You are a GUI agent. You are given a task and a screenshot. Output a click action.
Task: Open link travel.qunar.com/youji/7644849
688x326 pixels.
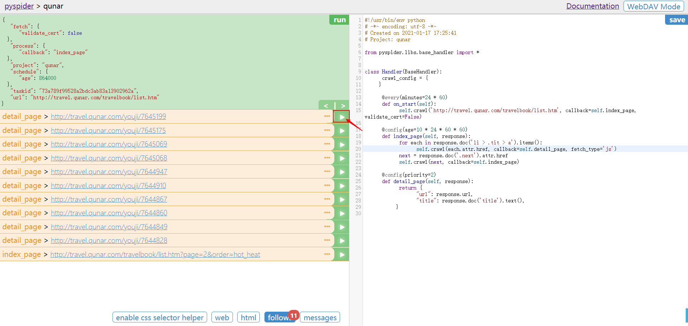(x=109, y=227)
